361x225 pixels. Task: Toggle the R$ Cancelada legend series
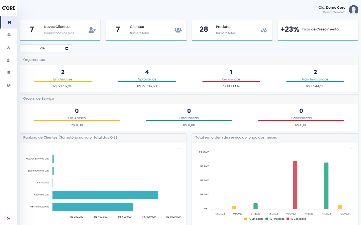click(x=296, y=219)
